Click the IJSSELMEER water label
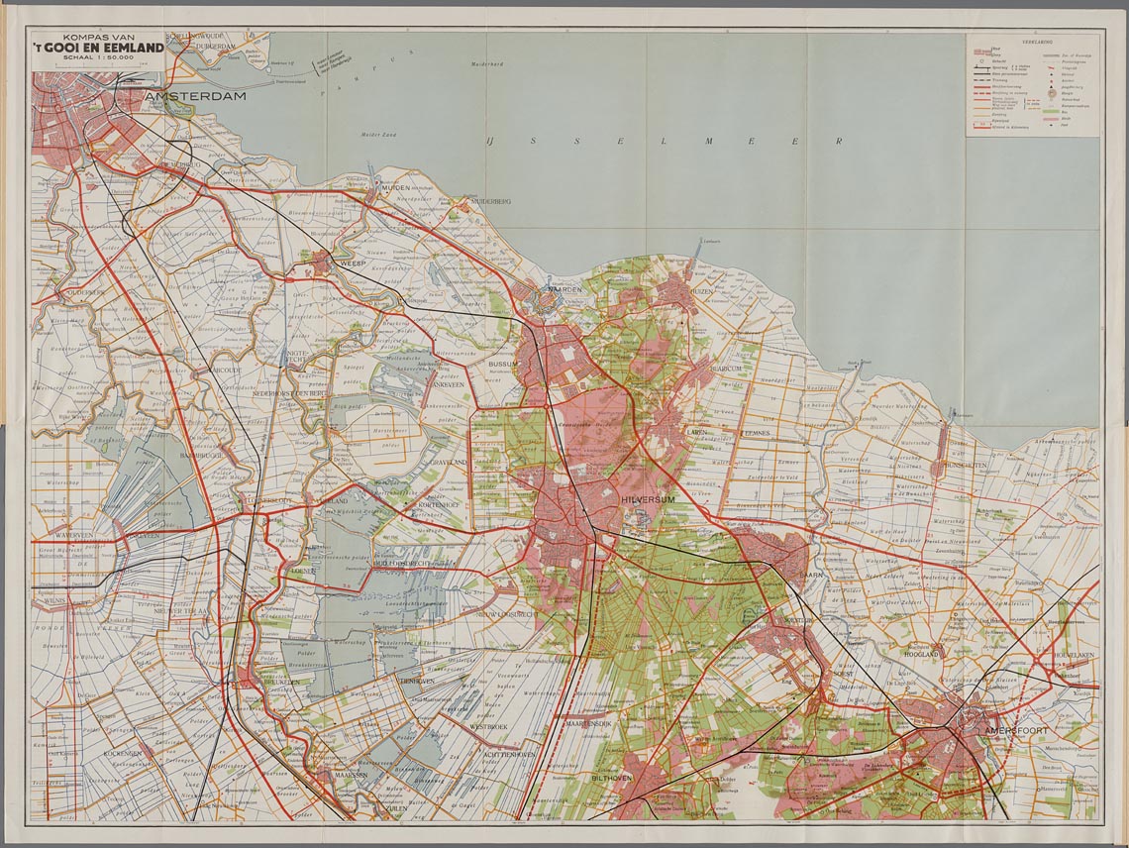Screen dimensions: 1129x848 pos(663,142)
